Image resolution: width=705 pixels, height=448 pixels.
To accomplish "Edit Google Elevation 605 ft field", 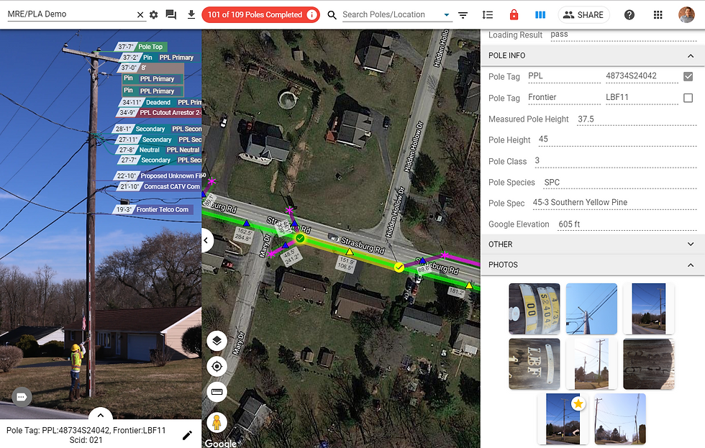I will pyautogui.click(x=627, y=224).
